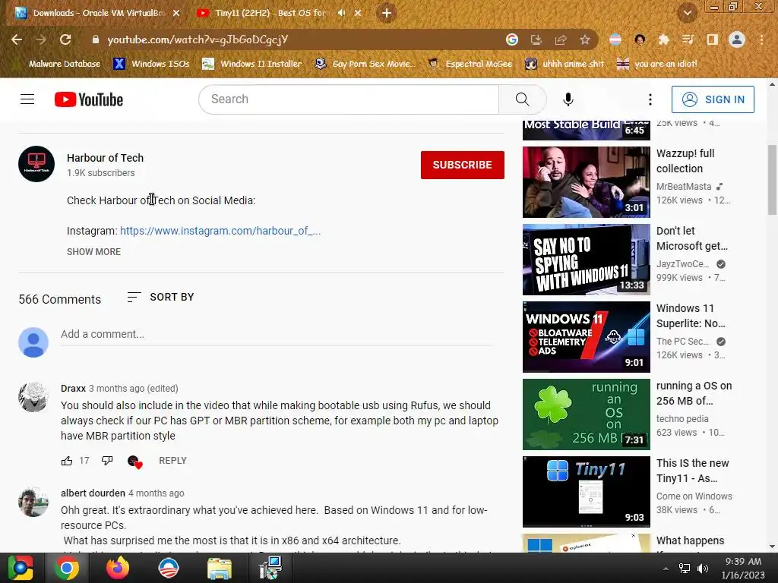Open JayzTwoCents channel name
Image resolution: width=778 pixels, height=583 pixels.
click(683, 263)
